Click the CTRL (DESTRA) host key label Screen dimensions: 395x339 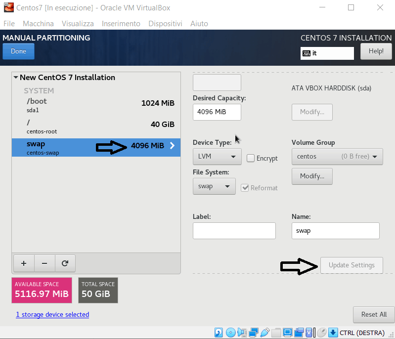362,333
